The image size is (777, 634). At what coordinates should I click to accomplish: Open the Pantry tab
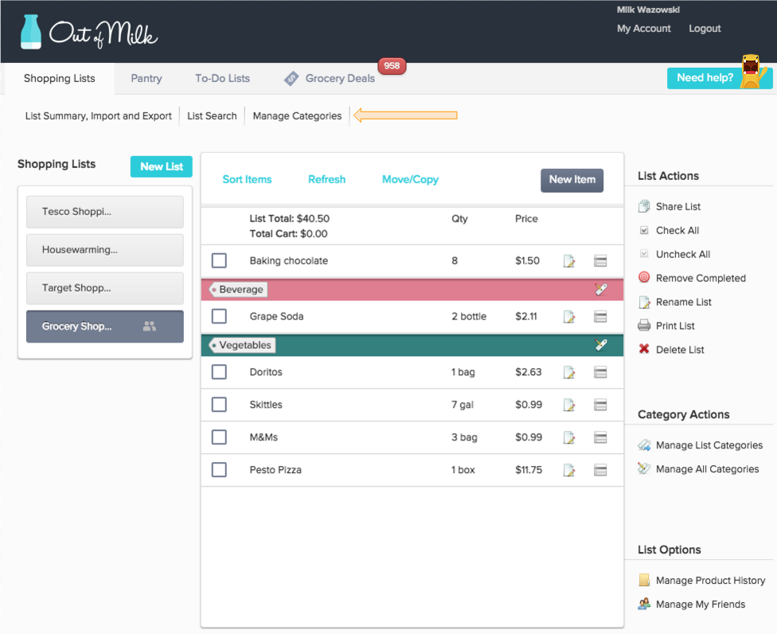[x=146, y=78]
